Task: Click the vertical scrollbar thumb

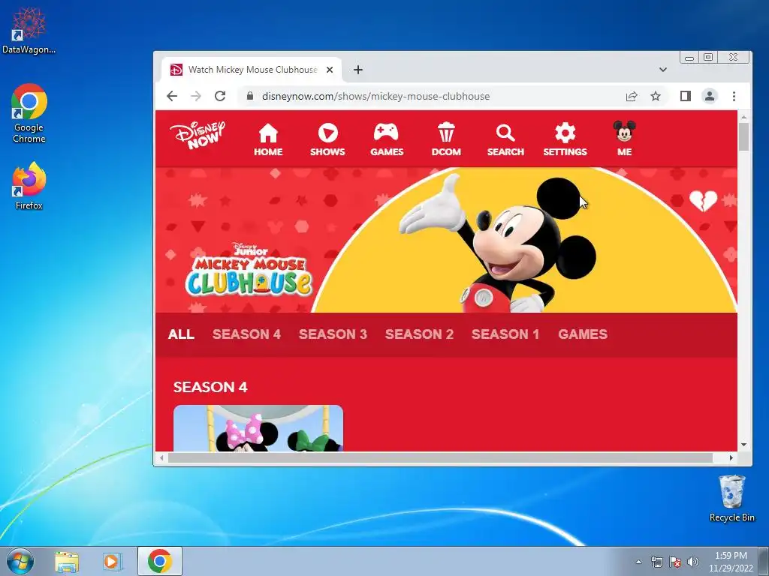Action: (743, 136)
